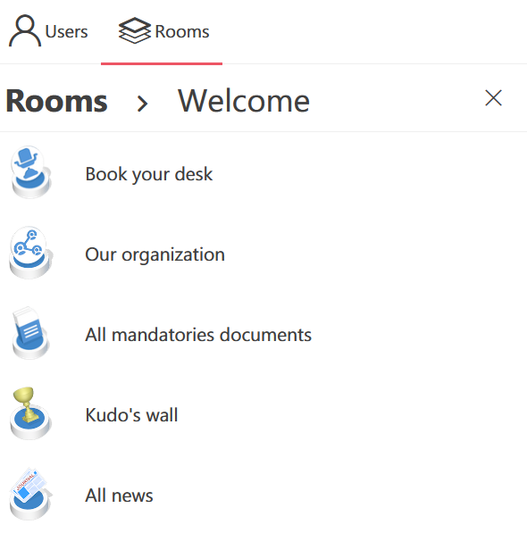Viewport: 527px width, 558px height.
Task: Click the red underline beneath Rooms tab
Action: point(162,63)
